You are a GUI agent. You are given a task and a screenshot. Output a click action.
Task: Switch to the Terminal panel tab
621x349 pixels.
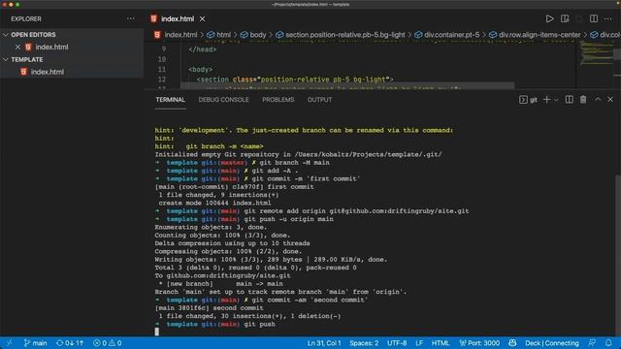tap(171, 100)
